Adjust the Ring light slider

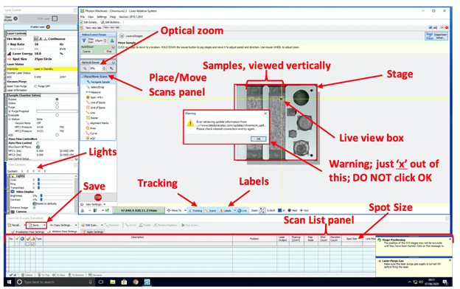(55, 184)
